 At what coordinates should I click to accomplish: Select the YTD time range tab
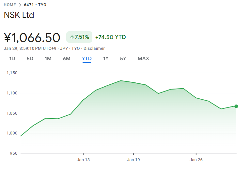pos(87,59)
